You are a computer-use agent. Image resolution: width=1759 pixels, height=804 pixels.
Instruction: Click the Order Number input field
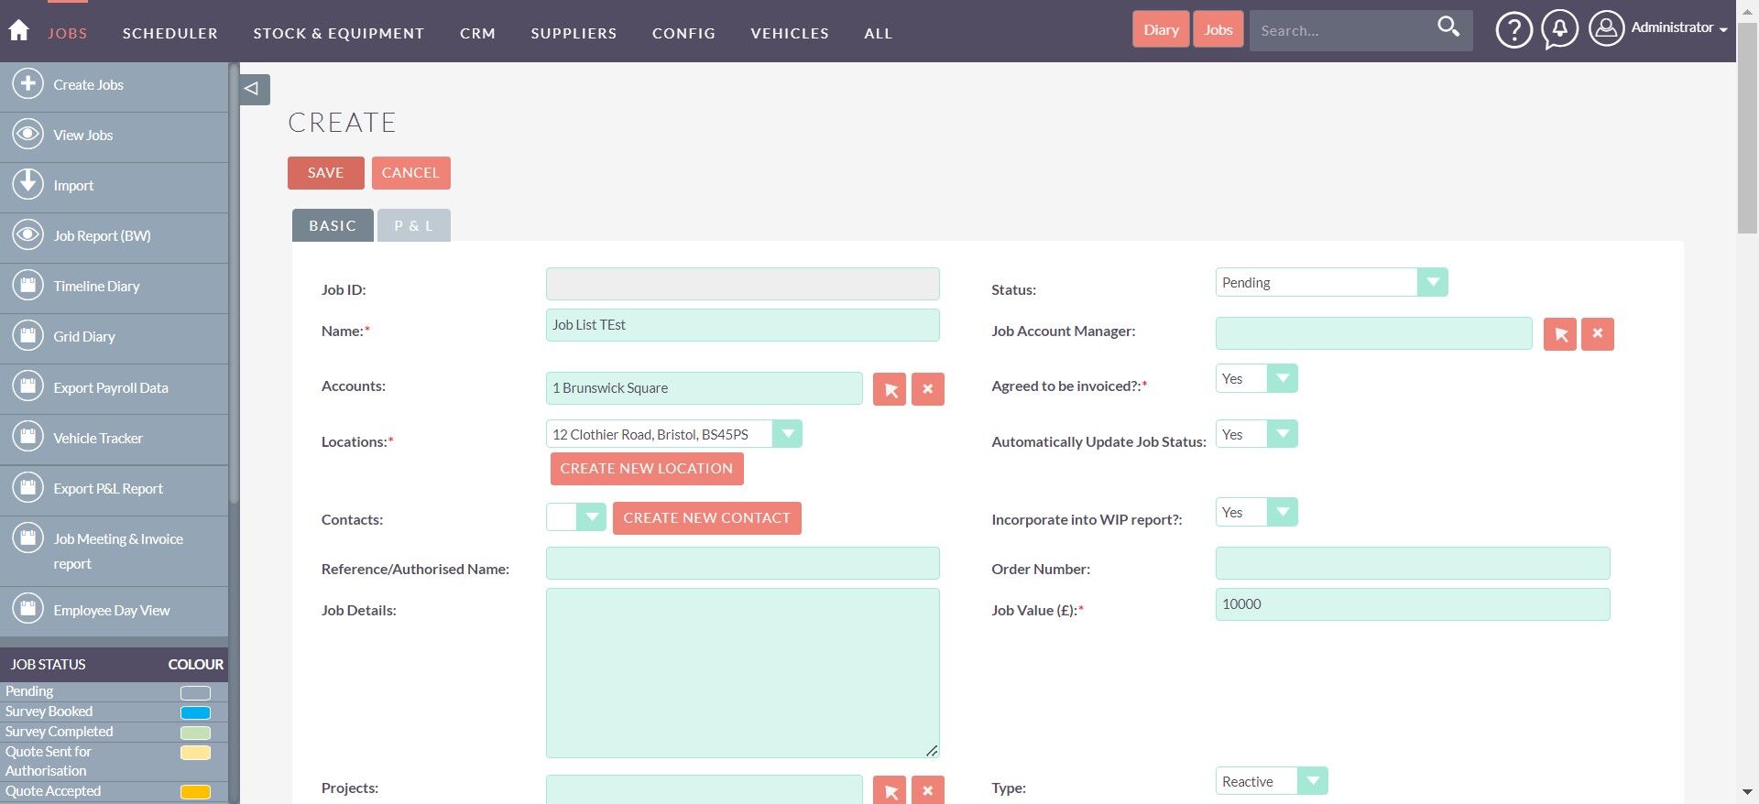pos(1413,563)
